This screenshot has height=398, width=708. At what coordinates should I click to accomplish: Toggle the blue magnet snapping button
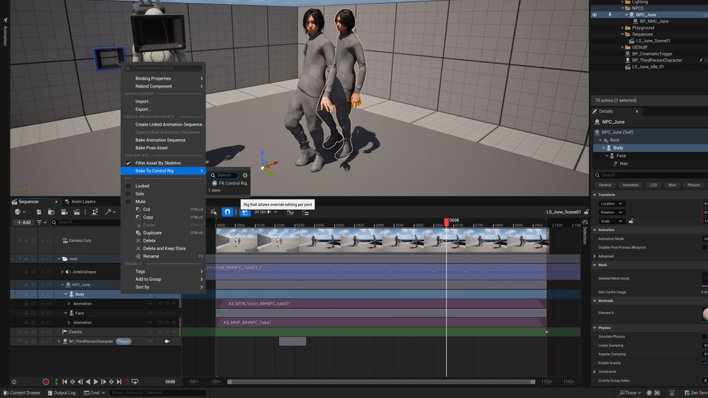(x=228, y=212)
